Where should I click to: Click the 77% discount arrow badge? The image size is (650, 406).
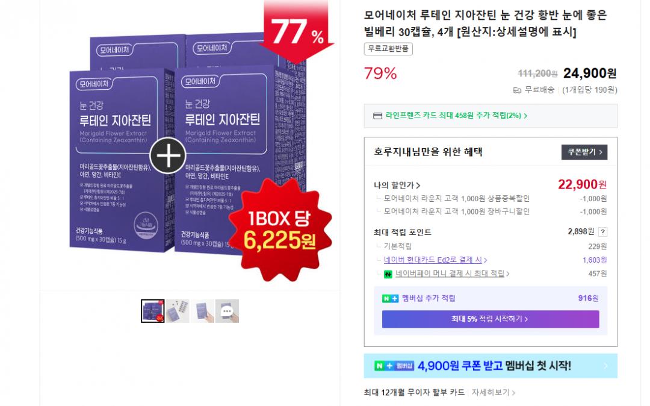297,31
